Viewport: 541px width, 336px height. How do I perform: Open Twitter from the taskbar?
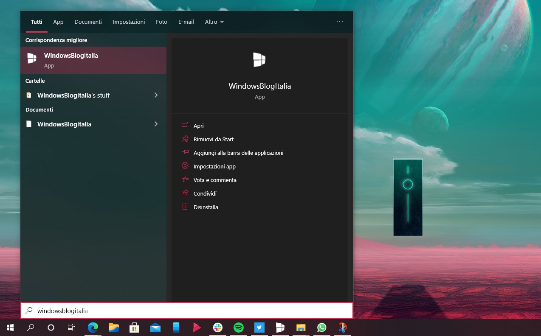coord(259,327)
